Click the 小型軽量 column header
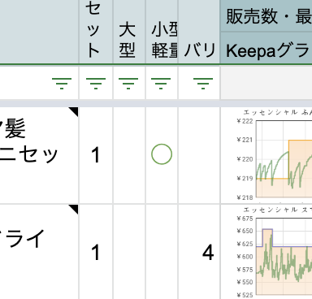The height and width of the screenshot is (299, 312). pyautogui.click(x=162, y=32)
